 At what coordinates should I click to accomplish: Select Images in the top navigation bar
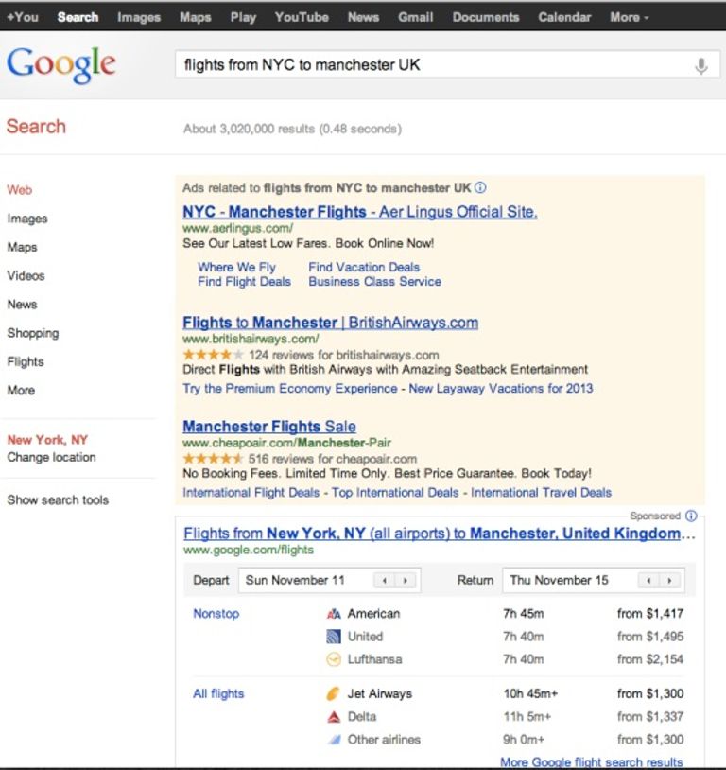click(x=139, y=17)
